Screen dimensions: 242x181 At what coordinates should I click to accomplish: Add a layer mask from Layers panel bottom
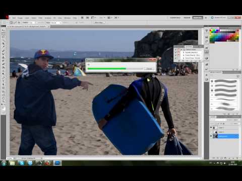[221, 158]
